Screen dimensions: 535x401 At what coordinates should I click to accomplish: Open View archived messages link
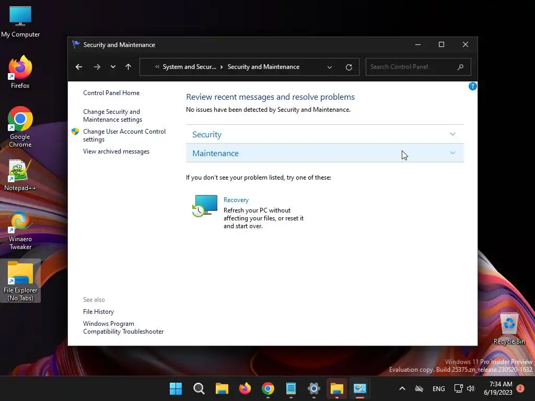[116, 151]
